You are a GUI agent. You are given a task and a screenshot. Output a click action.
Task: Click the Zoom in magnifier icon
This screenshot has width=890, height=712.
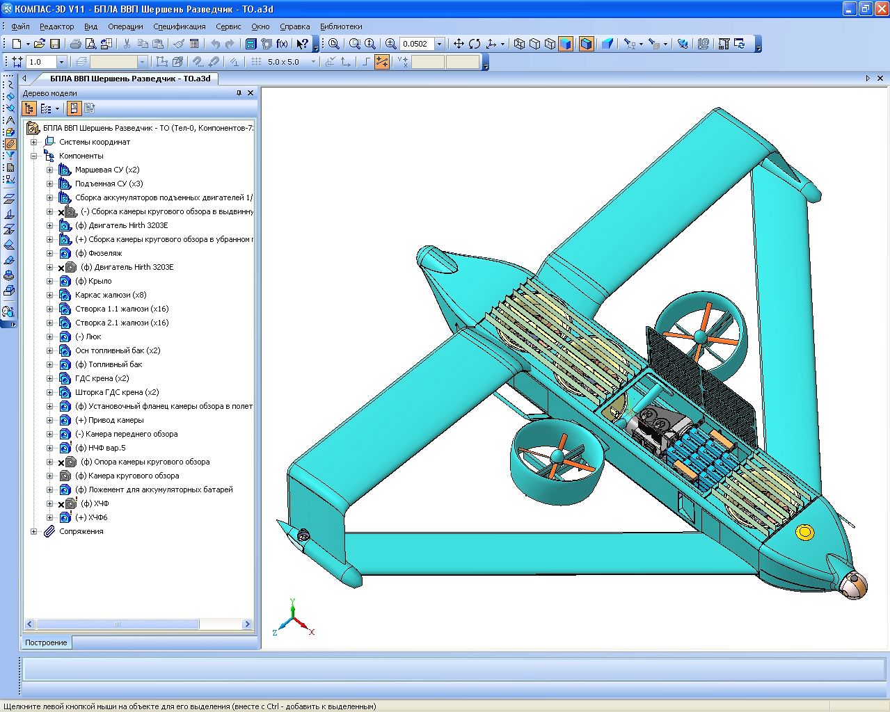[390, 44]
